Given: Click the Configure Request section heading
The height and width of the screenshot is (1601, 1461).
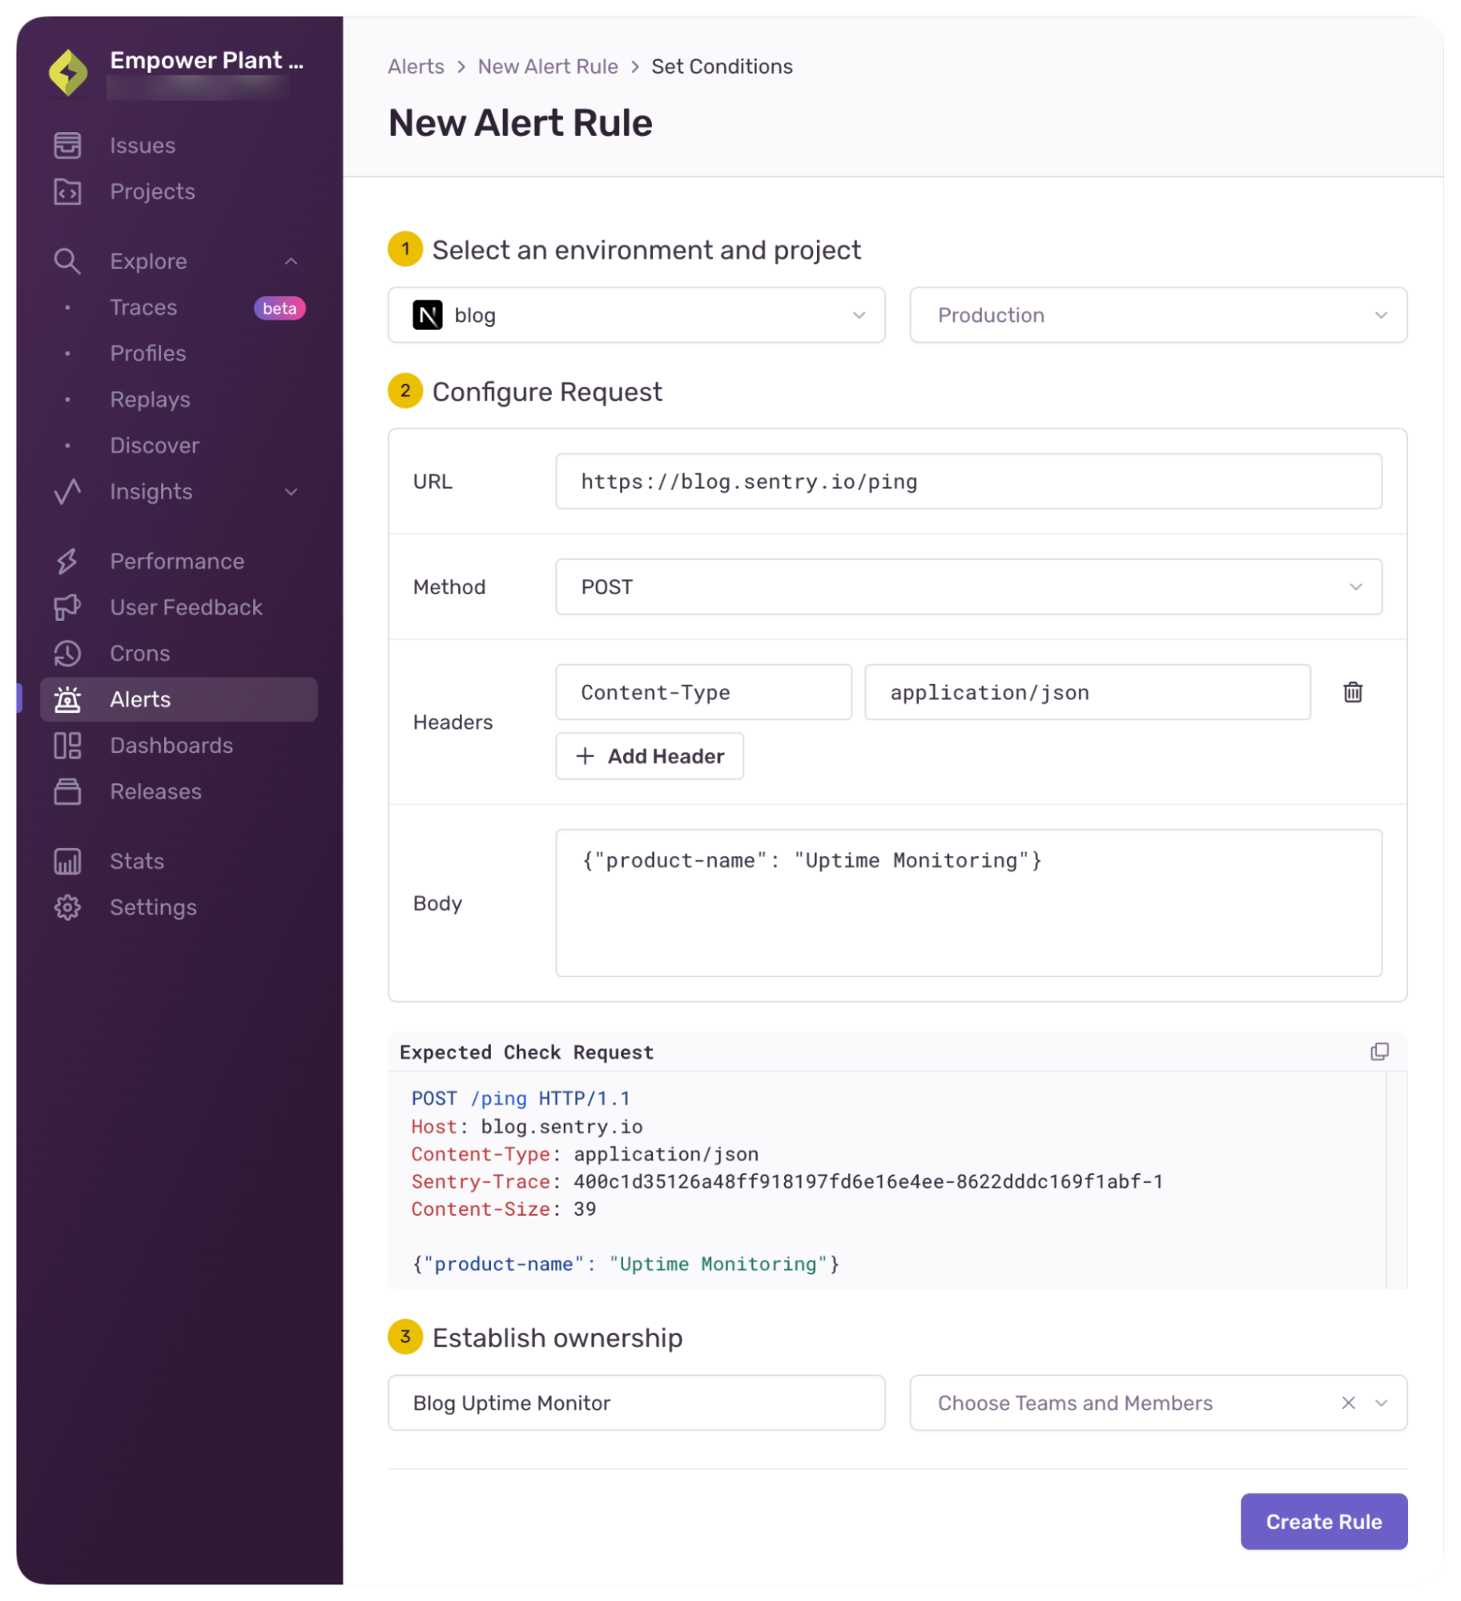Looking at the screenshot, I should pyautogui.click(x=547, y=392).
